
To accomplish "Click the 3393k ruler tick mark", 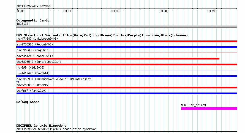I will click(116, 9).
